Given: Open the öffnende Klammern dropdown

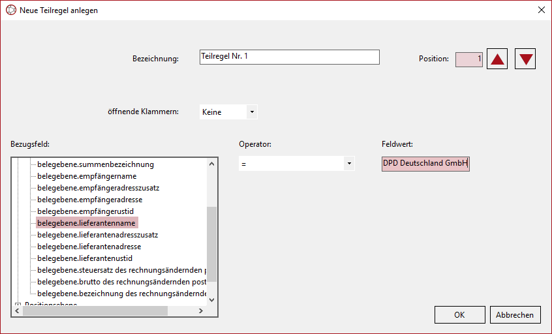Looking at the screenshot, I should (252, 112).
